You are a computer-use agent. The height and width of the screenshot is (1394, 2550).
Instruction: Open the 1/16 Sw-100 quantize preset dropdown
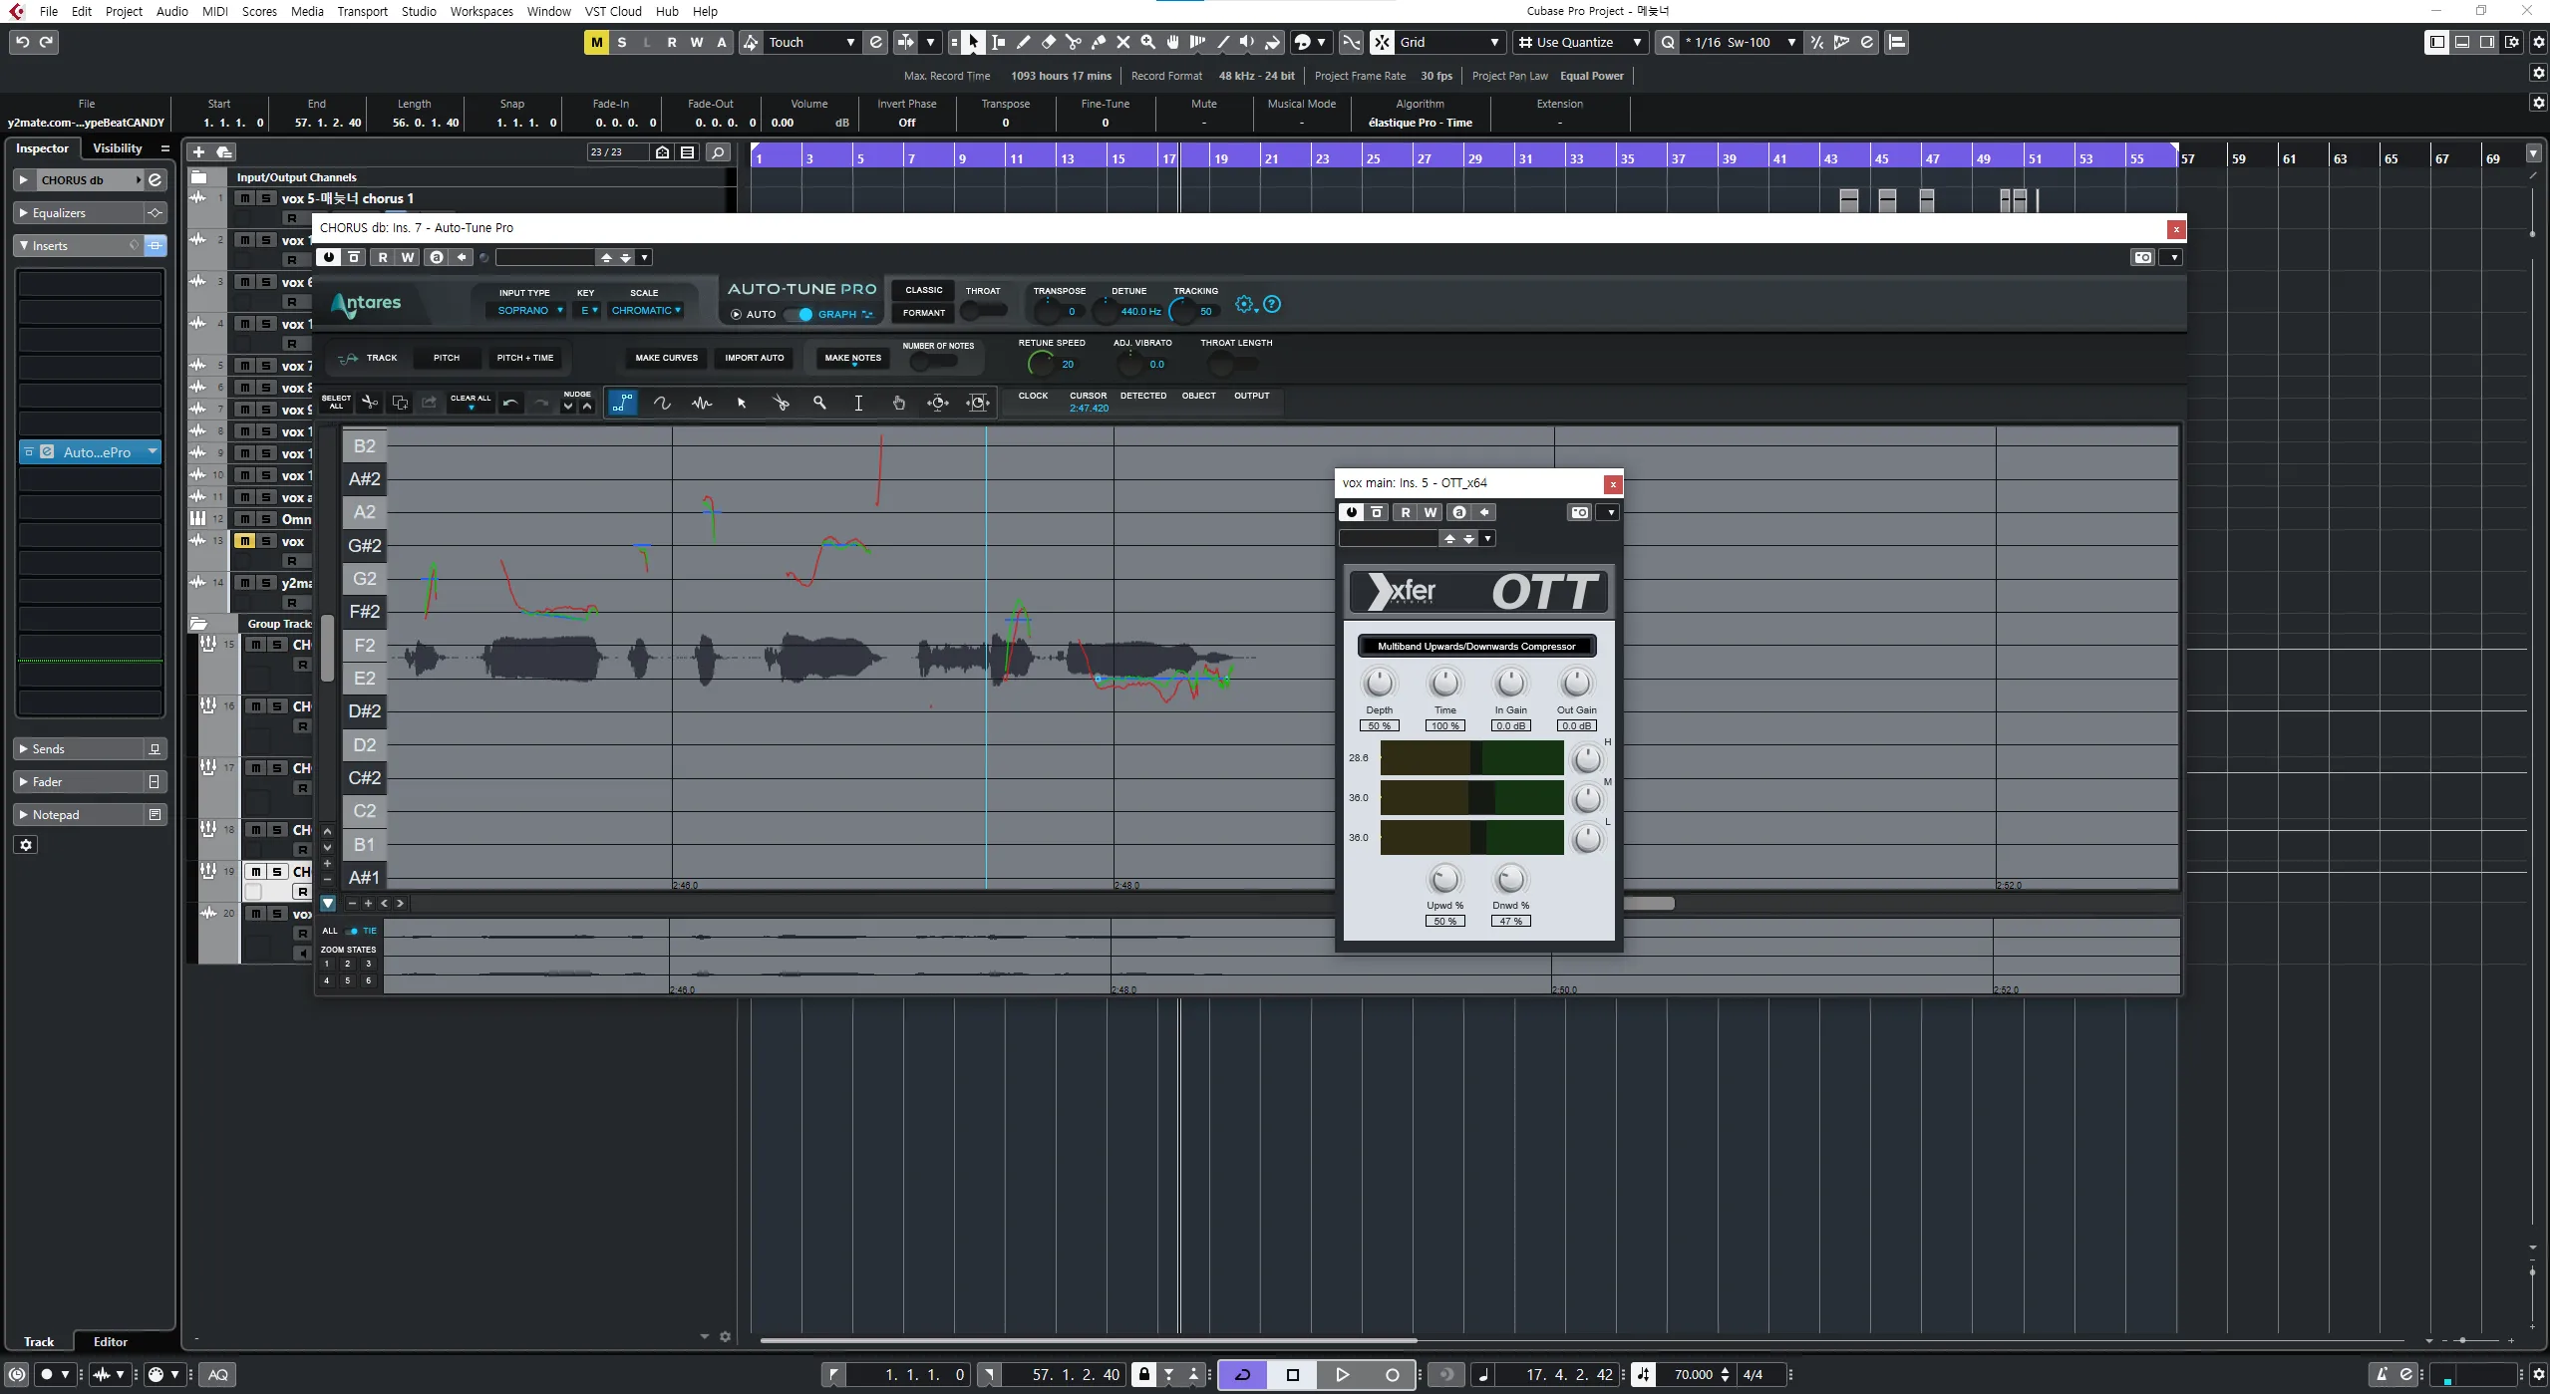1739,42
